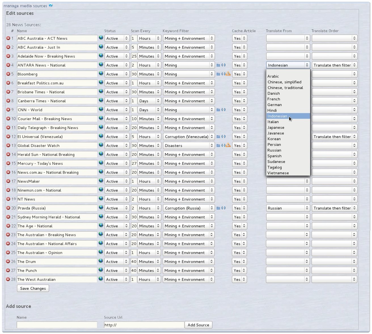Click the Source Url input field
The width and height of the screenshot is (372, 334).
(144, 325)
